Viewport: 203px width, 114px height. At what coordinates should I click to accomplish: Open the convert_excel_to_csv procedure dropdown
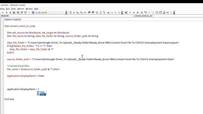coord(168,16)
